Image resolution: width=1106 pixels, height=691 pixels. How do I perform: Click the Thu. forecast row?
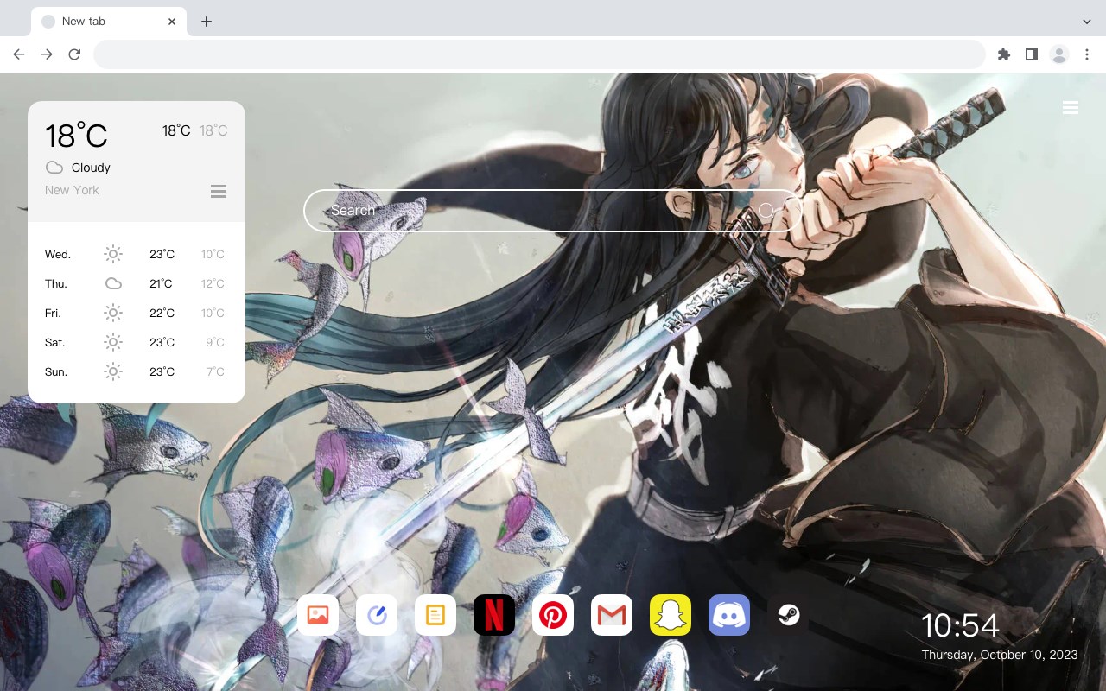pyautogui.click(x=135, y=283)
